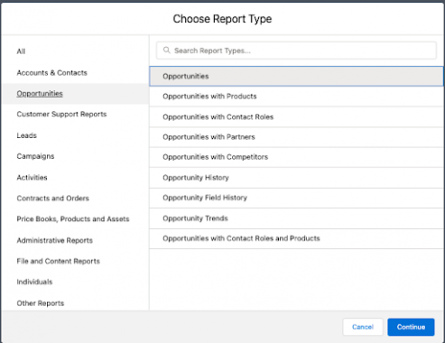
Task: Select Opportunities with Competitors report type
Action: [x=296, y=157]
